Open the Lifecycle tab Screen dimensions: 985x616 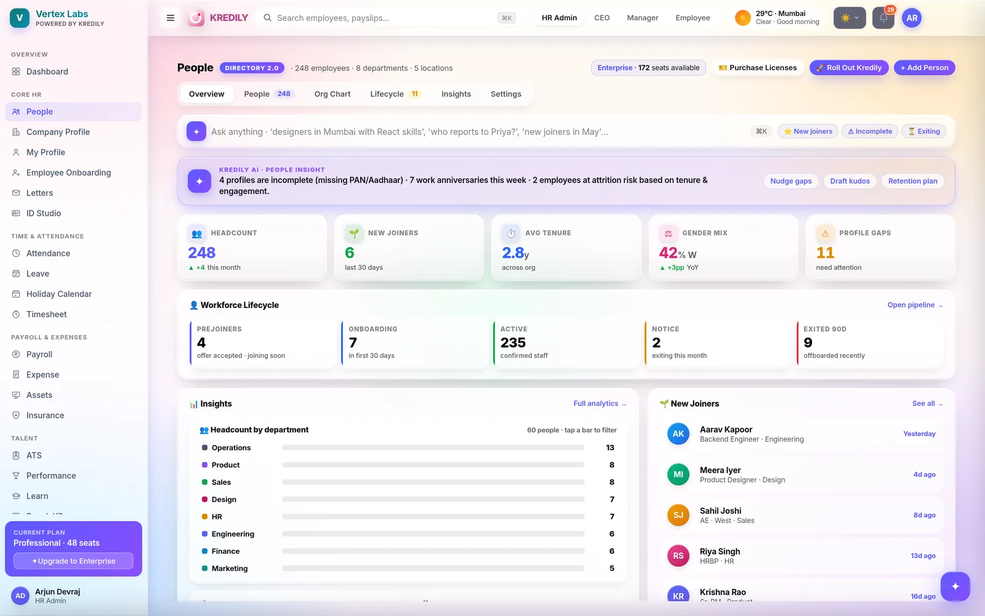(x=396, y=94)
